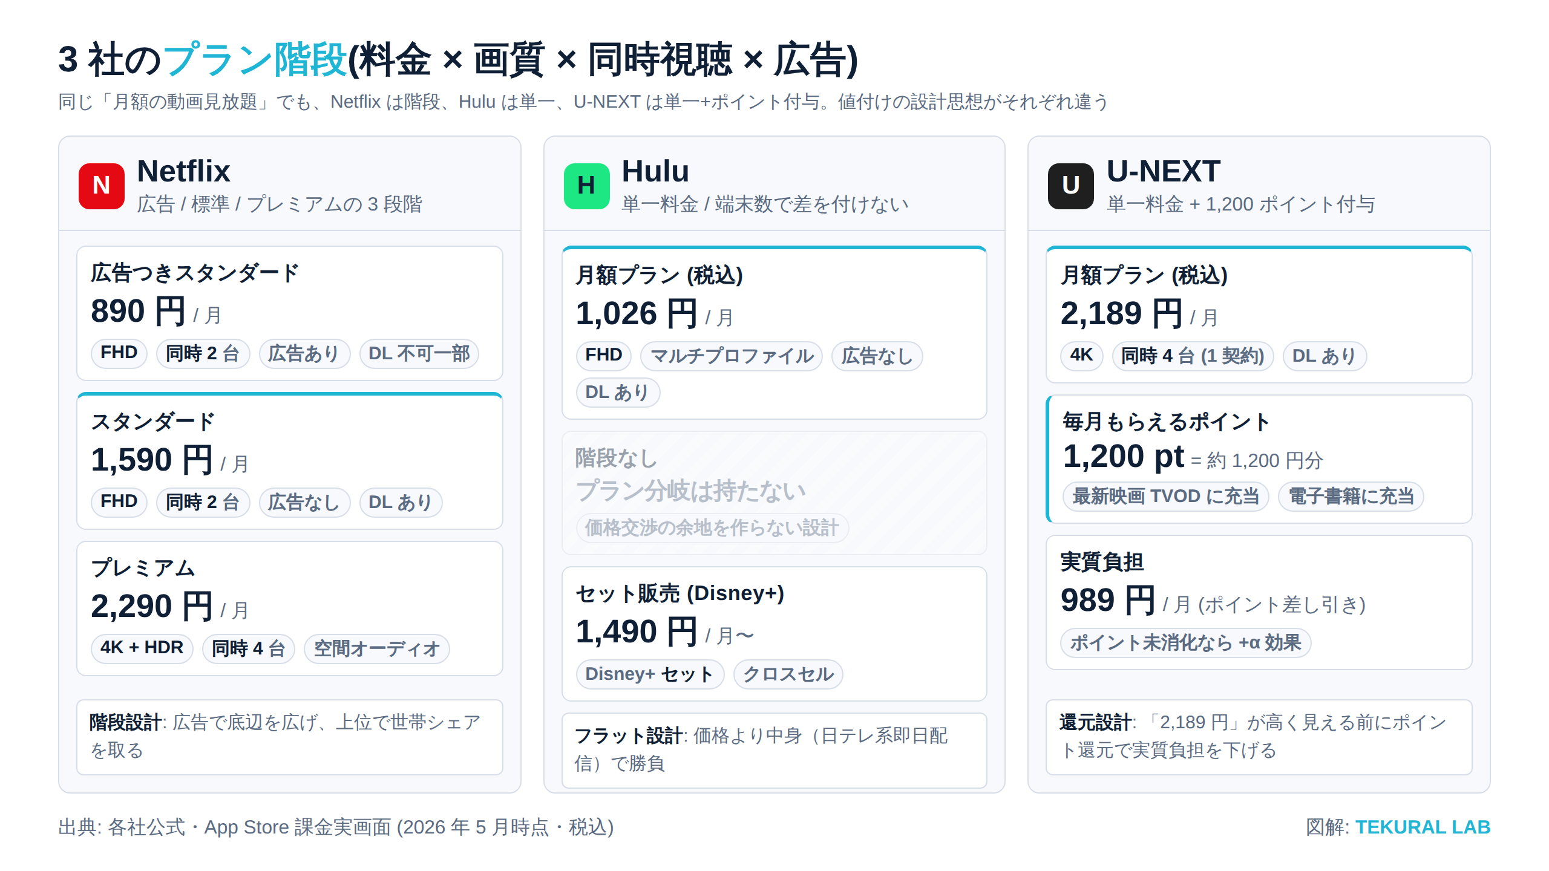Click FHD tag in the 1,590 円 card
This screenshot has height=871, width=1549.
pos(119,502)
